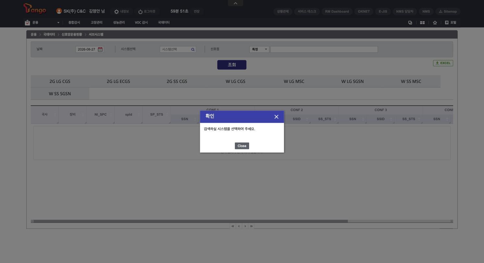Click the 시스템선택 search magnifier icon
The height and width of the screenshot is (263, 484).
click(193, 50)
